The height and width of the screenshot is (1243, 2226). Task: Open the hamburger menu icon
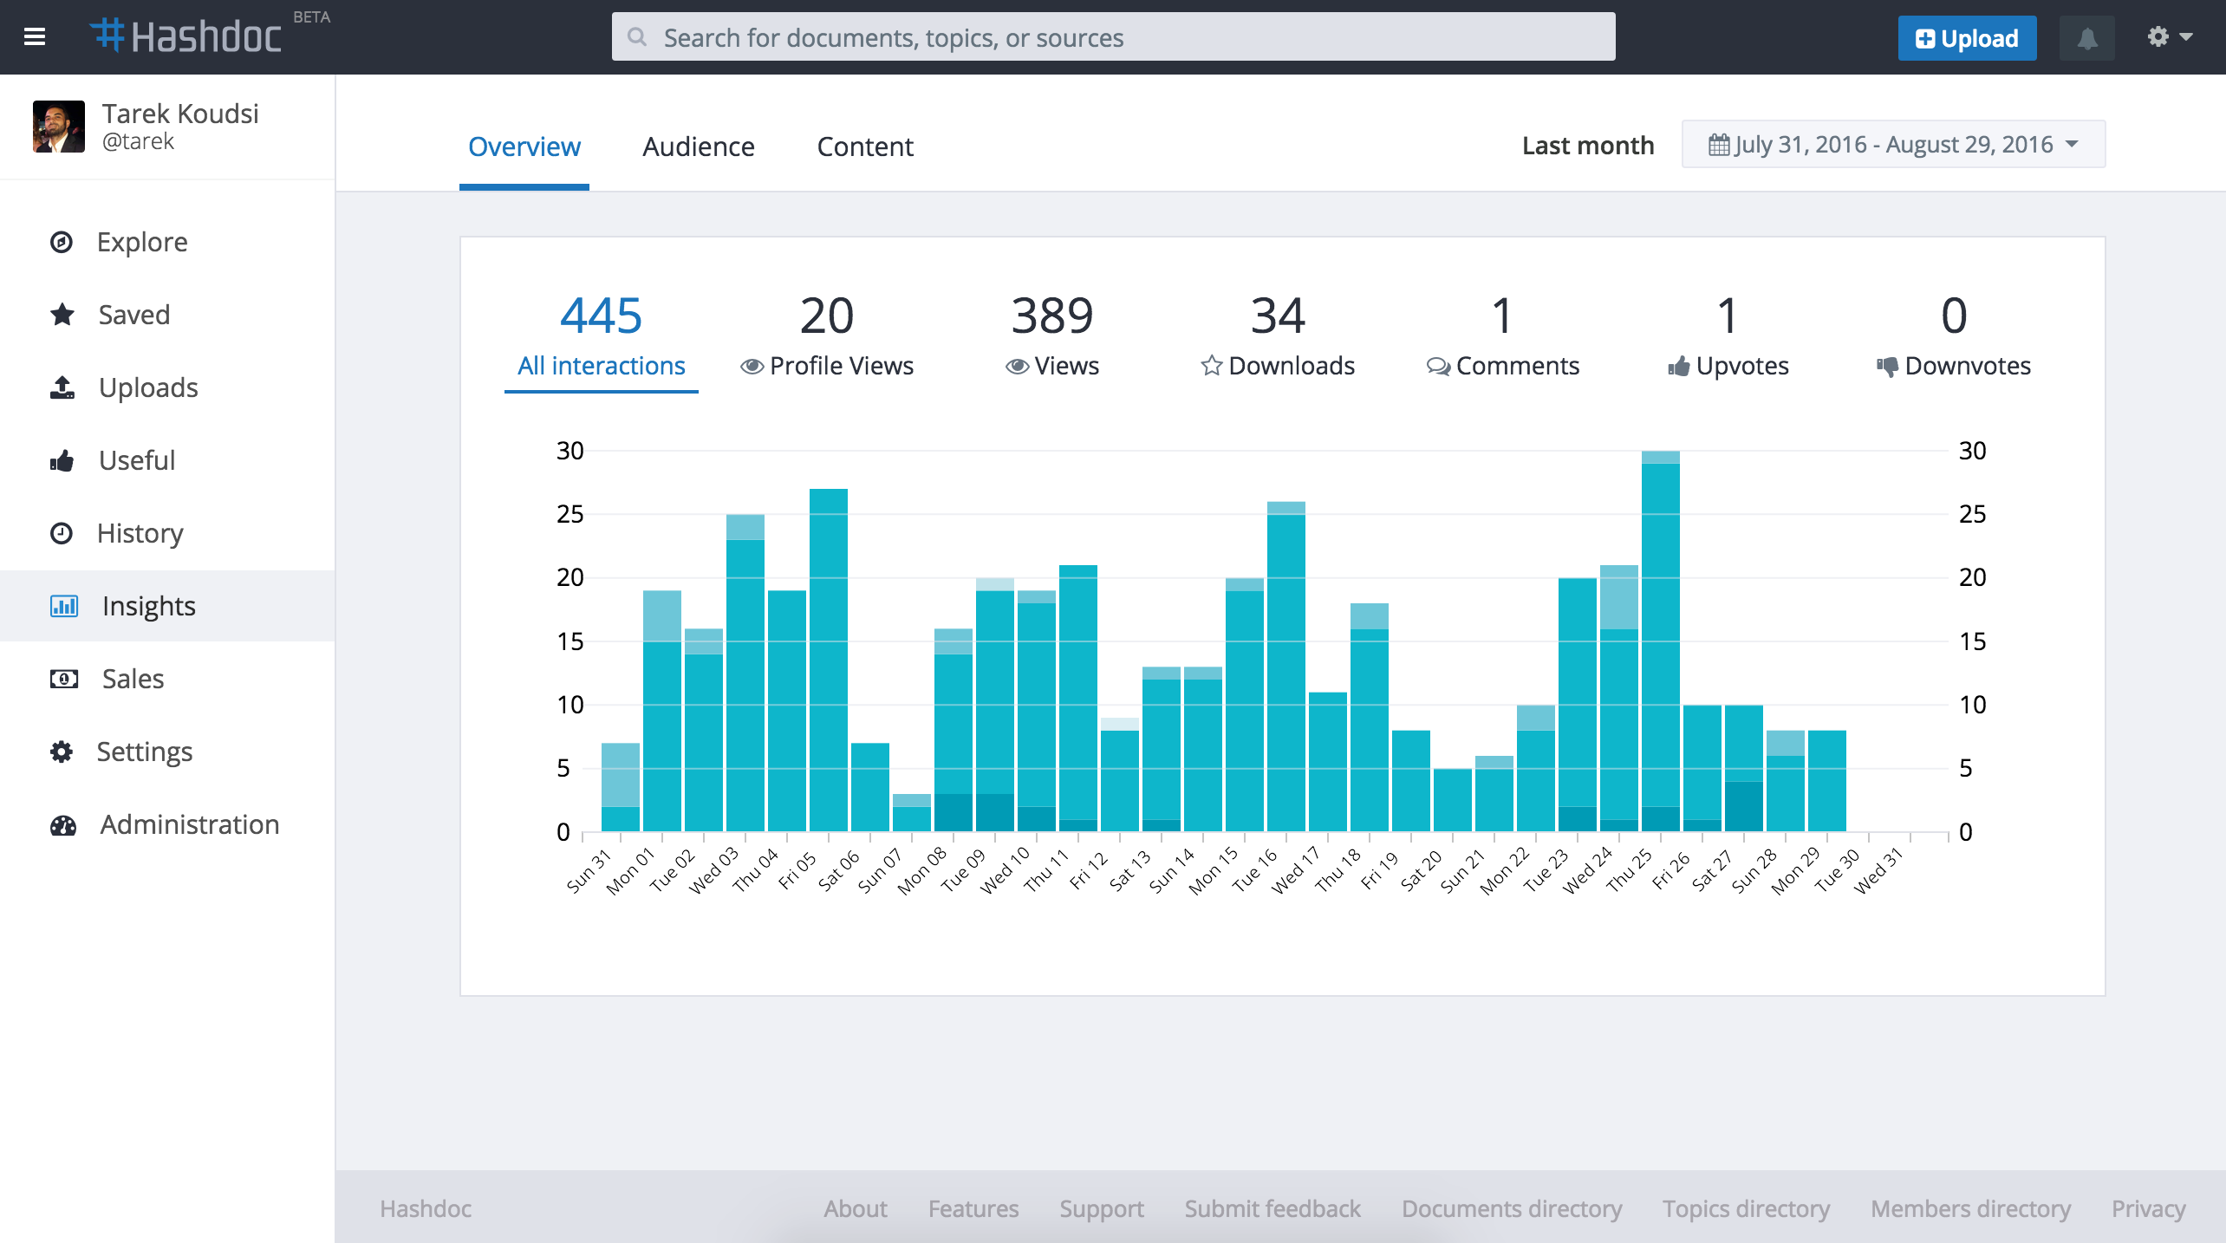coord(35,37)
